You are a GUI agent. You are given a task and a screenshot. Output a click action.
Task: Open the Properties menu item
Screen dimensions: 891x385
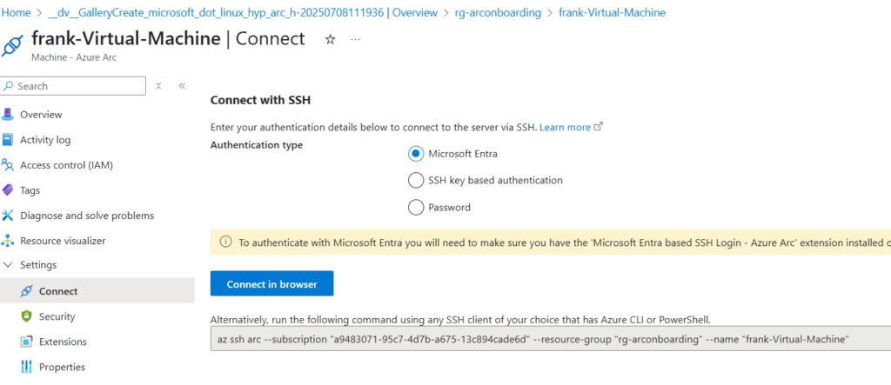(61, 367)
